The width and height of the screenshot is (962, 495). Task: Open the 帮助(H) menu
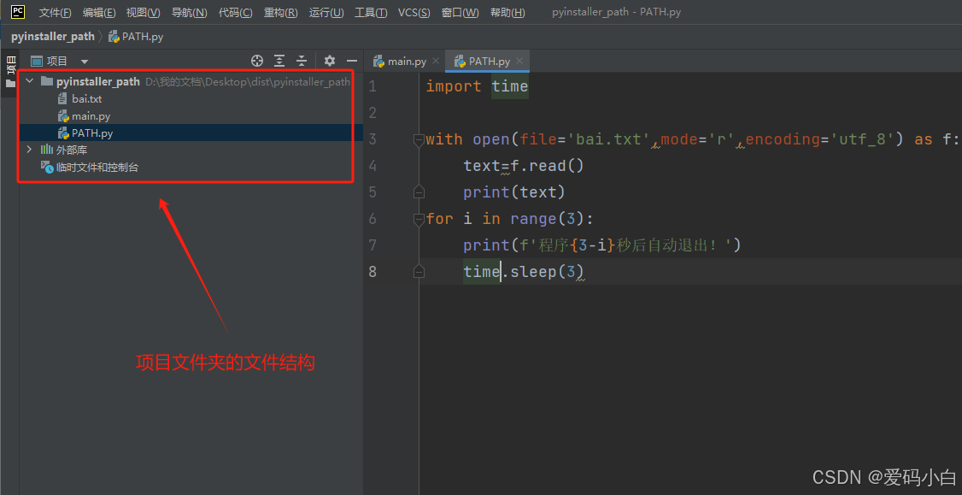point(507,12)
